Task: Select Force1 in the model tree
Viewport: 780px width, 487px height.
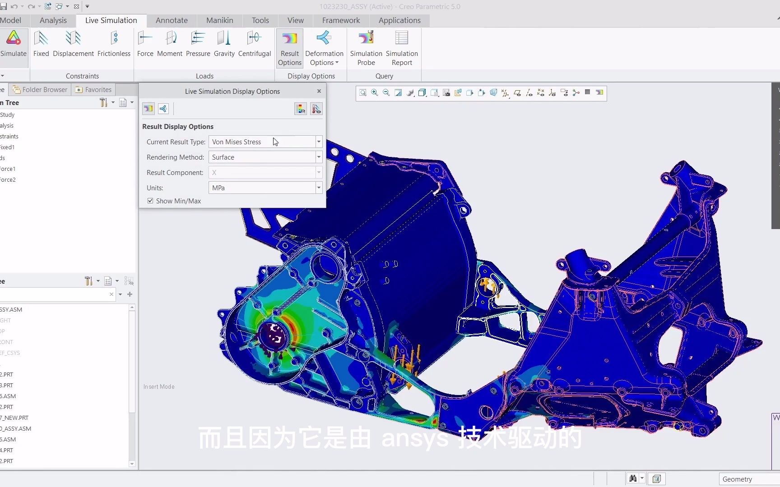Action: (8, 169)
